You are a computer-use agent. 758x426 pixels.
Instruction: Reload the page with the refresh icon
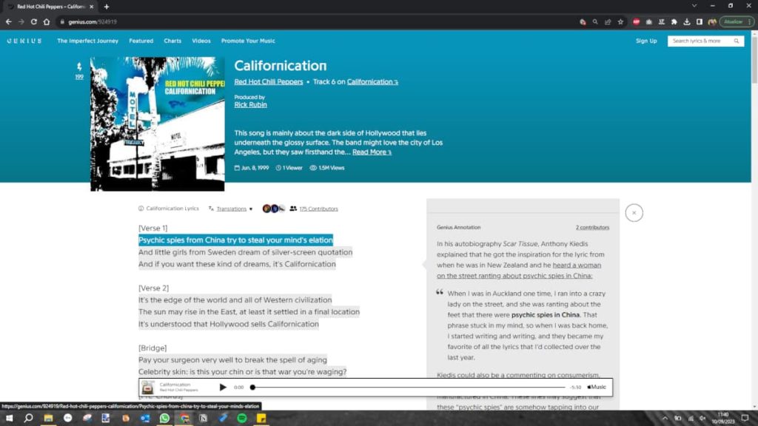[34, 21]
